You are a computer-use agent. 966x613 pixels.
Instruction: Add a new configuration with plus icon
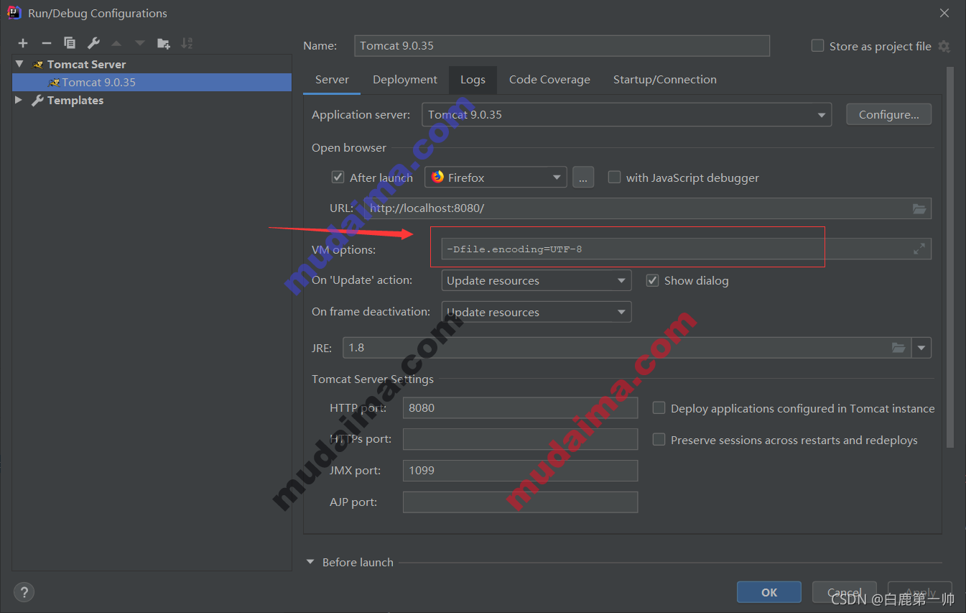tap(23, 43)
